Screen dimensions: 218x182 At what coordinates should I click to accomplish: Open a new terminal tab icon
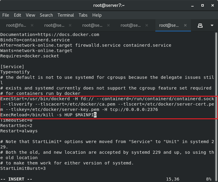200,26
